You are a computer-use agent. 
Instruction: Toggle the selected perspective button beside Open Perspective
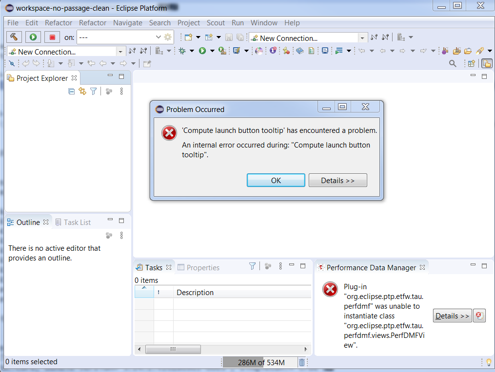(487, 64)
